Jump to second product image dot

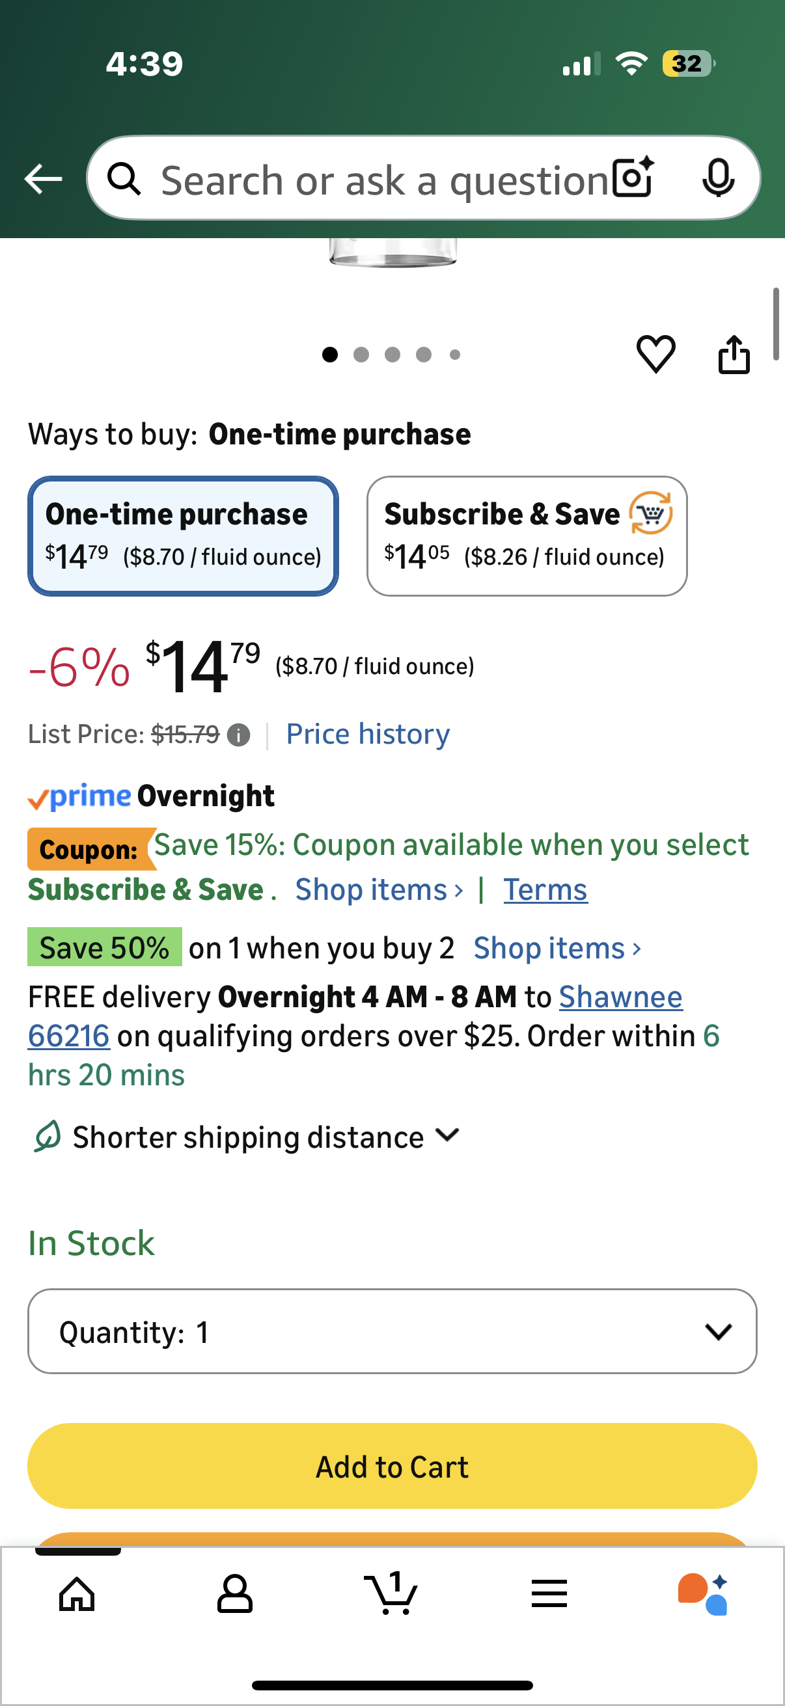tap(361, 355)
